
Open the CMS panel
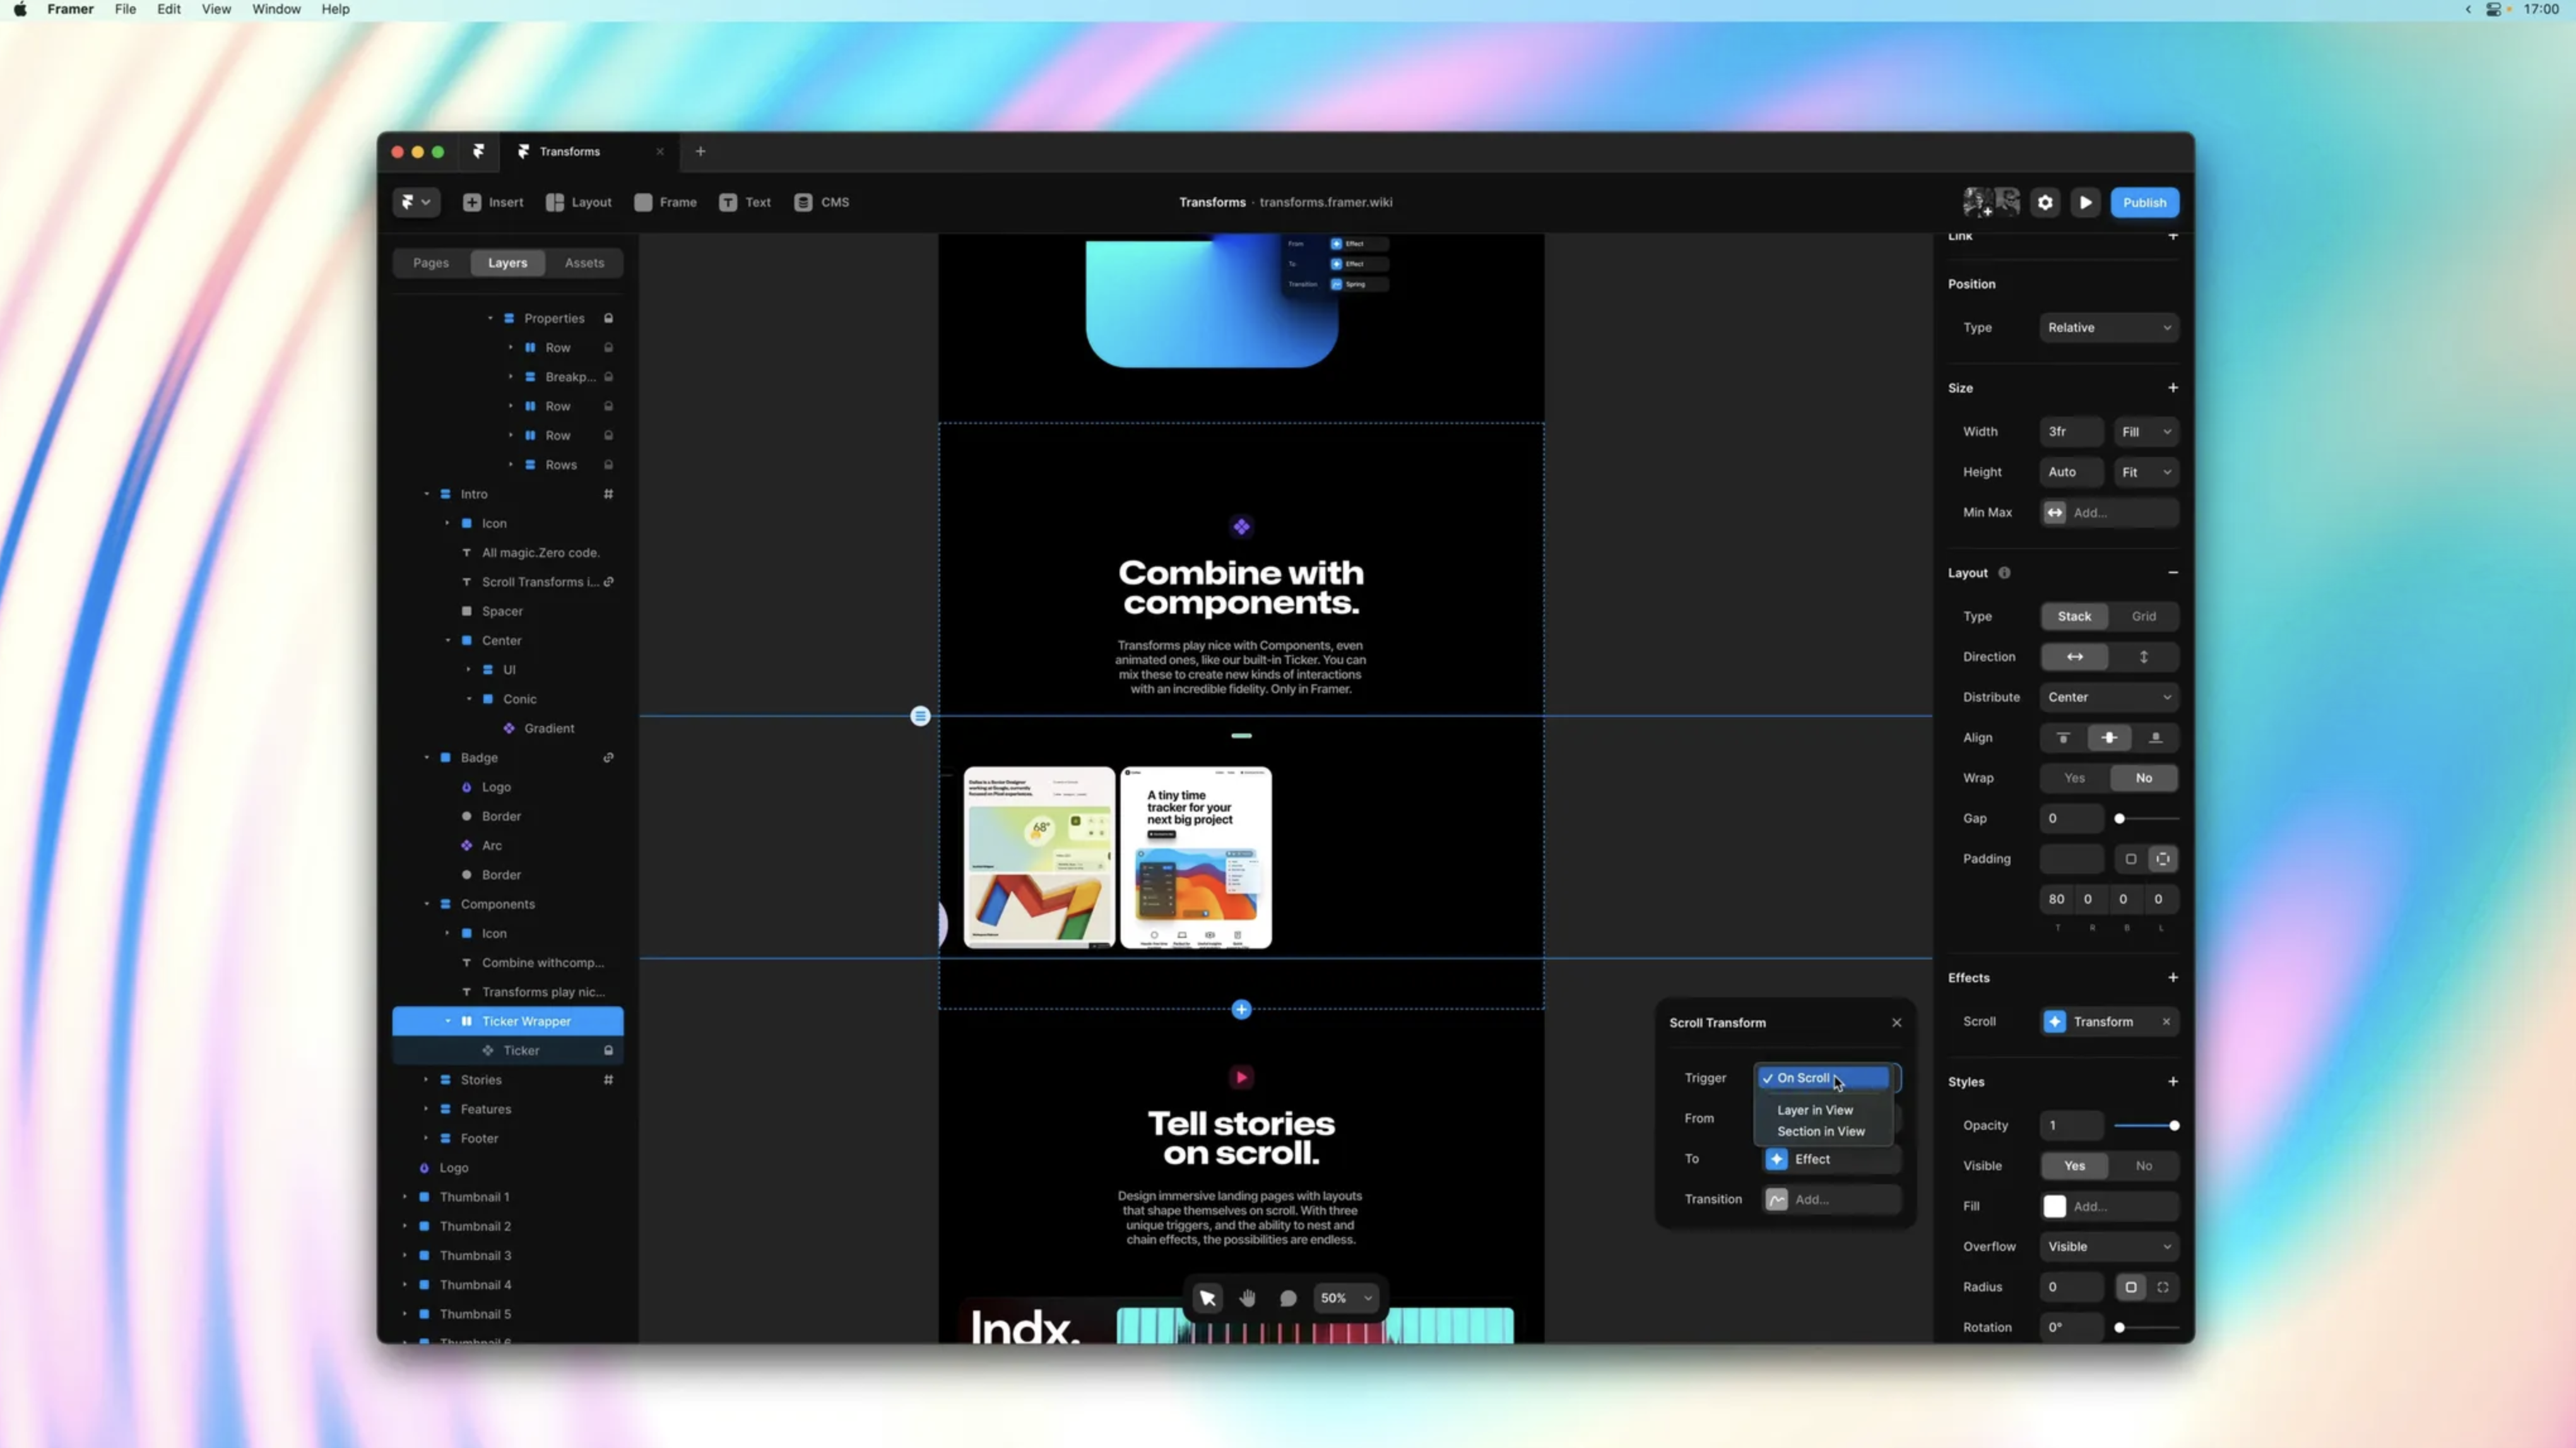click(x=822, y=202)
